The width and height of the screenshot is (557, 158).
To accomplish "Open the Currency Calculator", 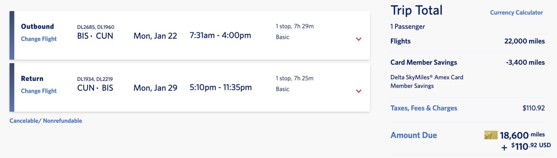I will (x=516, y=13).
